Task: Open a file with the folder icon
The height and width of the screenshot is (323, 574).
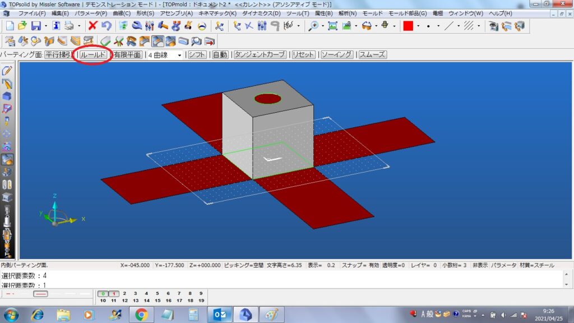Action: tap(22, 26)
